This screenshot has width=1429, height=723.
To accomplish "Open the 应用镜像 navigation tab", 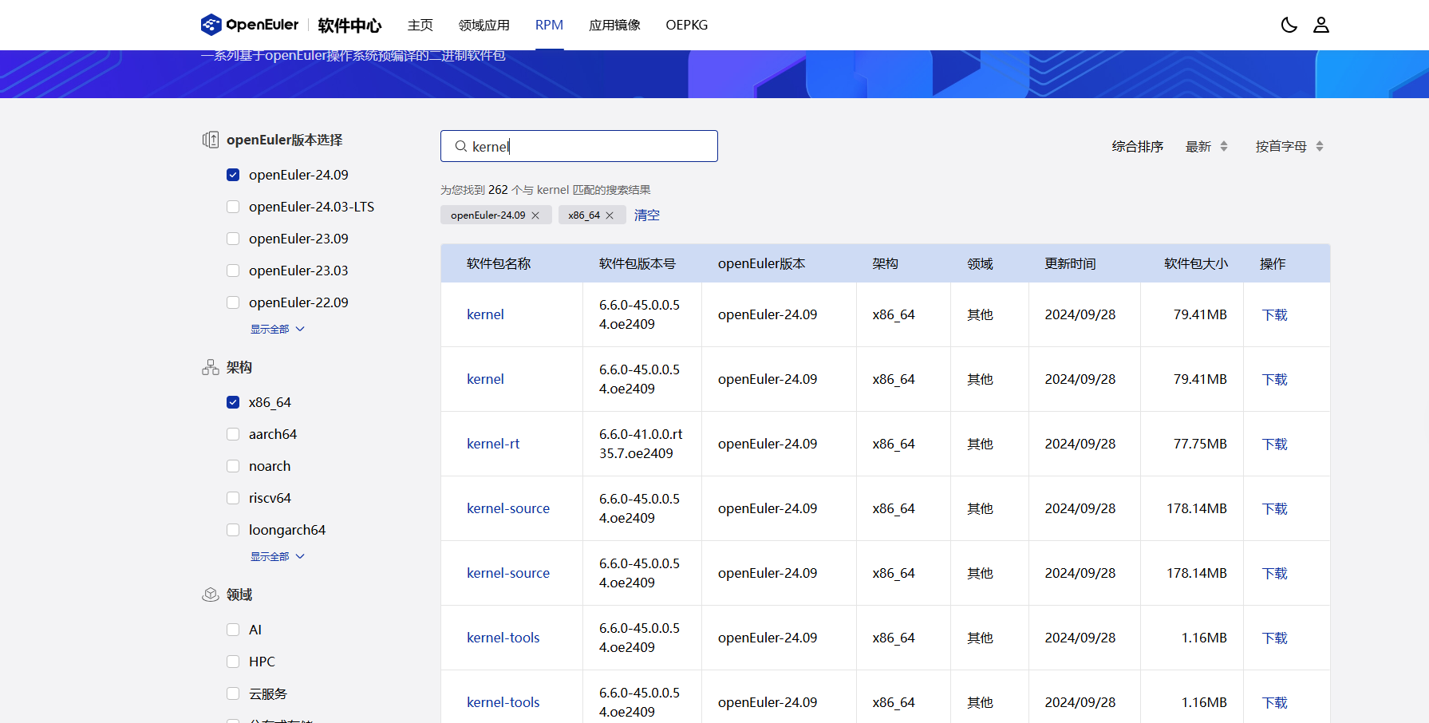I will [x=614, y=25].
